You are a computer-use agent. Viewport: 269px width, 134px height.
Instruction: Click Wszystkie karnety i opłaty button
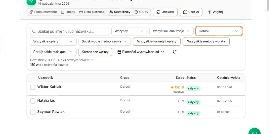157,41
